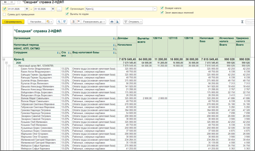The height and width of the screenshot is (151, 255).
Task: Select Исчислено налога column header
Action: 227,40
